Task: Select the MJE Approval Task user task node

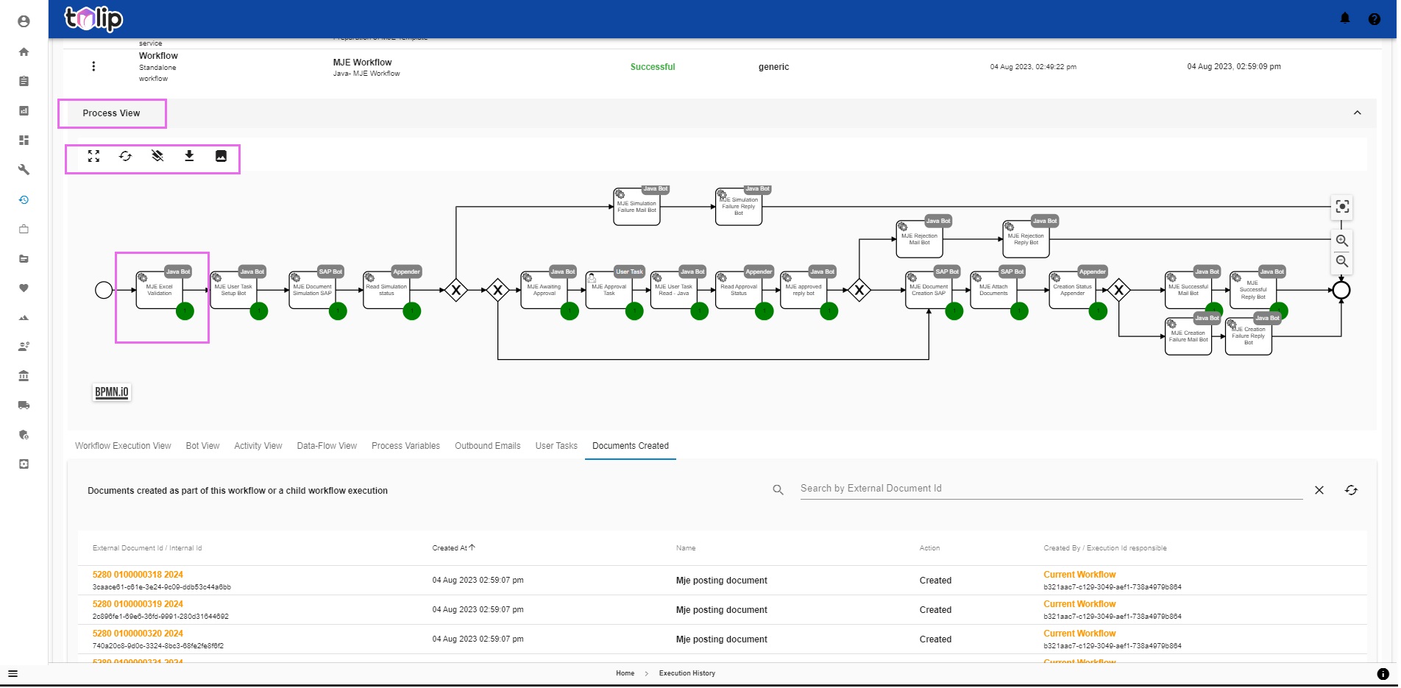Action: point(609,290)
